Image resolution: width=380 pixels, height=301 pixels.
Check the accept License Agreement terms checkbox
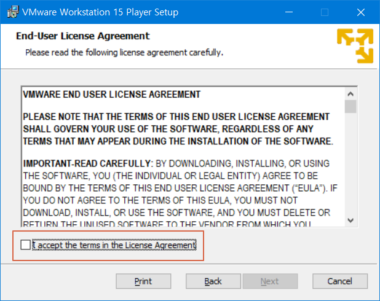click(25, 244)
